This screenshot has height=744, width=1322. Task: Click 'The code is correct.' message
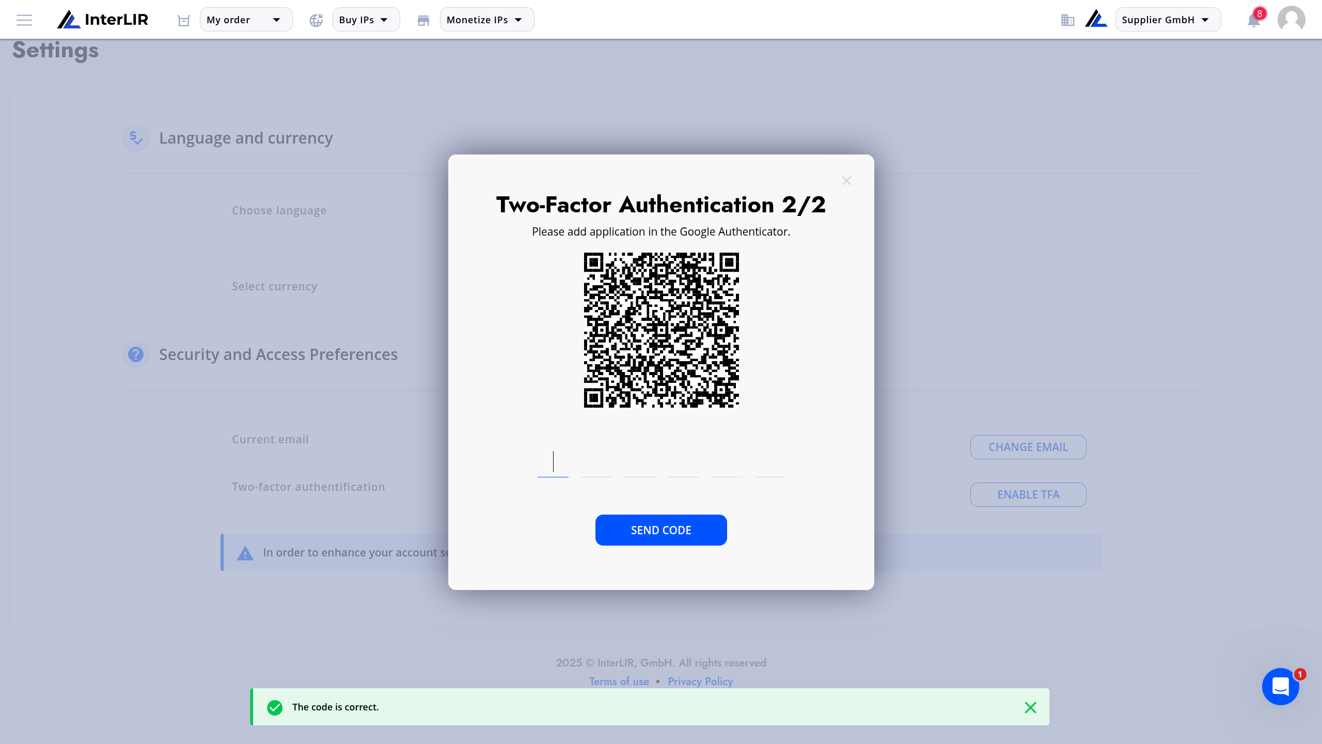[x=335, y=707]
